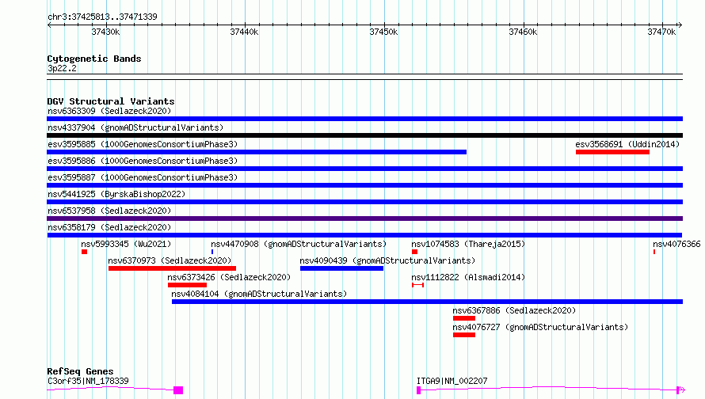Click the left arrow on the ruler

[x=49, y=25]
